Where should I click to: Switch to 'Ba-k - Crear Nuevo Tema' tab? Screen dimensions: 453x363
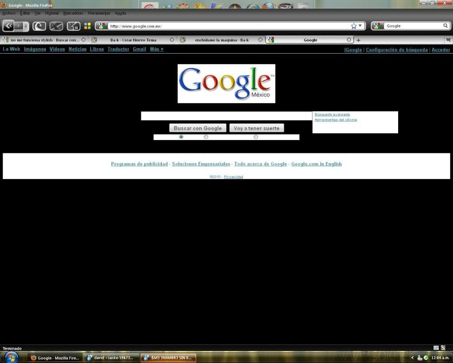pos(133,40)
